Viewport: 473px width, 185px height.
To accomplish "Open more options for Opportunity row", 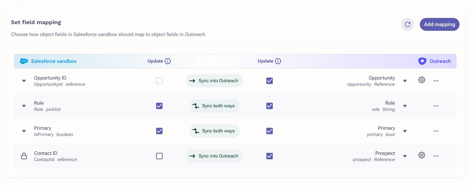I will (x=436, y=81).
